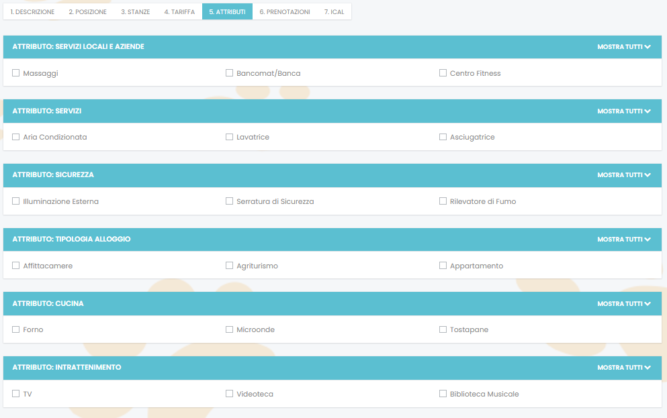Check the Serratura di Sicurezza box
The image size is (667, 418).
click(x=230, y=201)
